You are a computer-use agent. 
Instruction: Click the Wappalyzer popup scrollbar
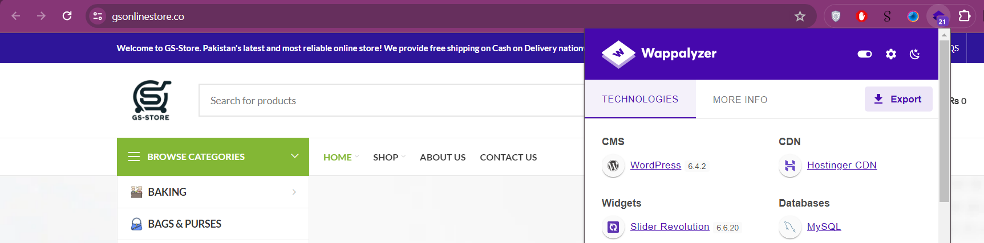pos(945,121)
